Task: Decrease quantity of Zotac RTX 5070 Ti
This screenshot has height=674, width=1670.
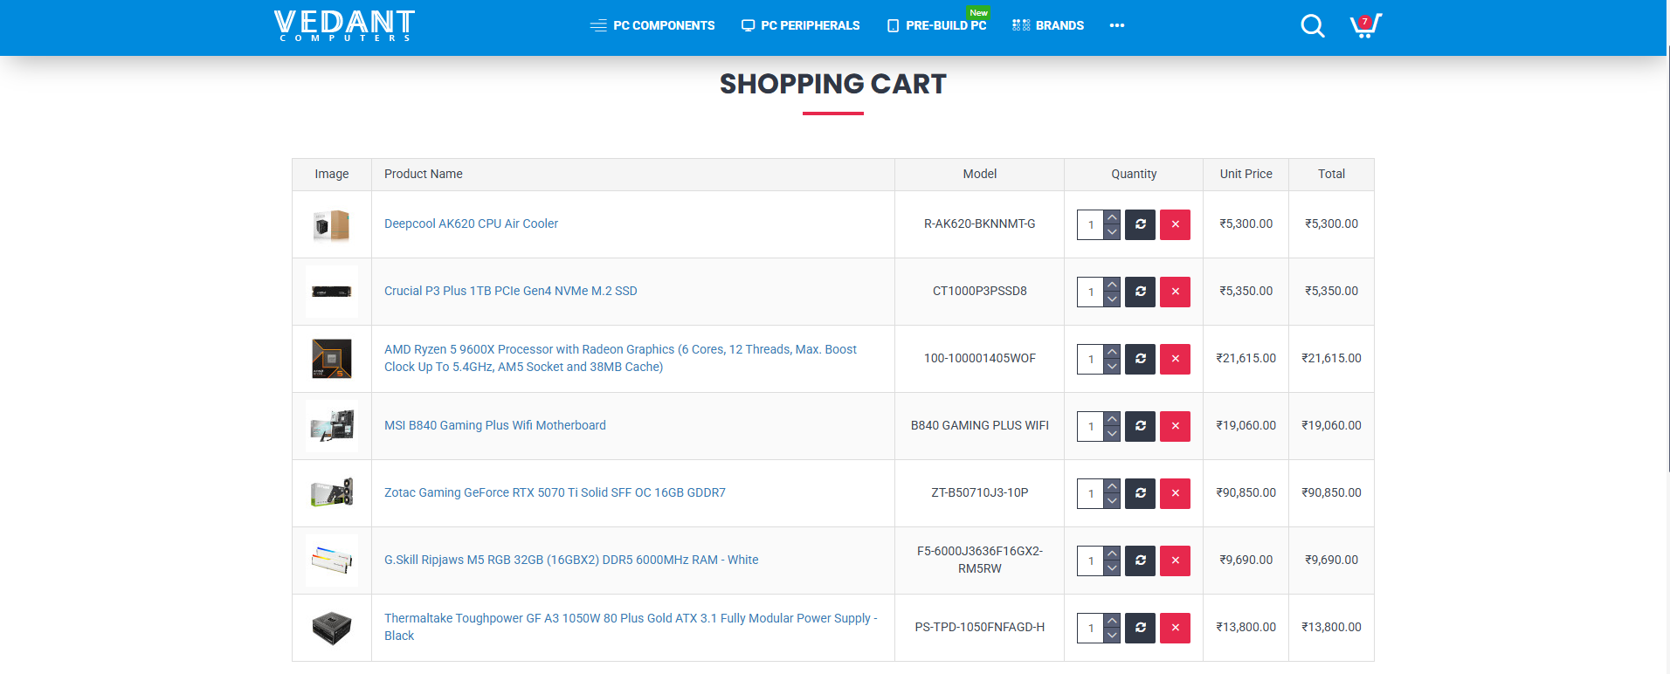Action: click(x=1112, y=501)
